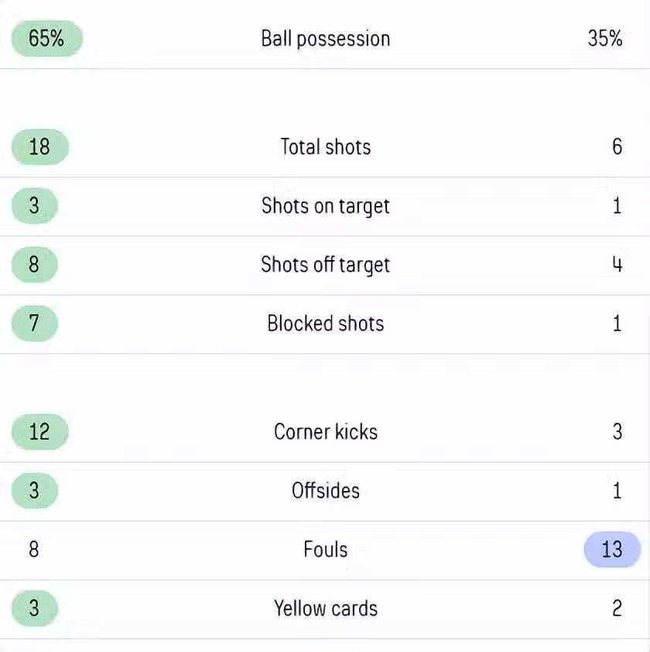Click the green 18 total shots badge

pyautogui.click(x=39, y=147)
